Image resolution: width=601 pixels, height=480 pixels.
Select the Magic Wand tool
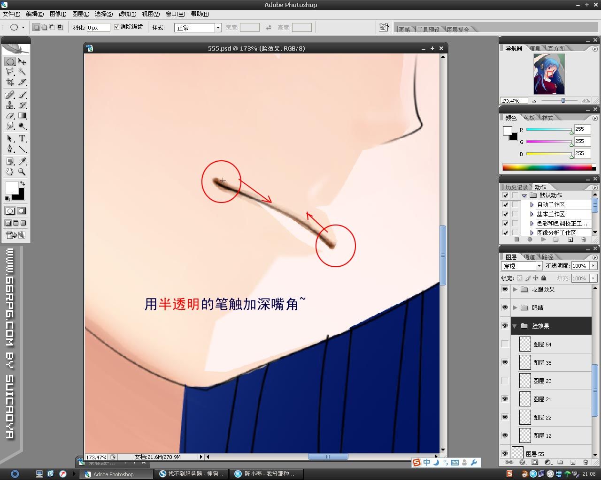tap(22, 72)
